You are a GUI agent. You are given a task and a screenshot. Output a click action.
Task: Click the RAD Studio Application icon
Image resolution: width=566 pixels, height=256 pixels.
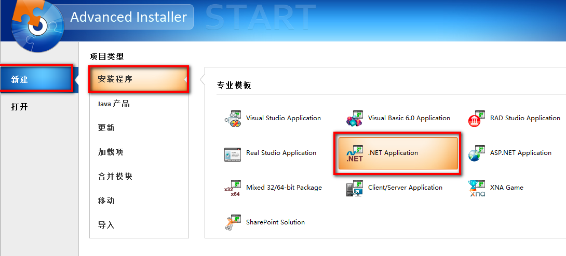pyautogui.click(x=477, y=119)
